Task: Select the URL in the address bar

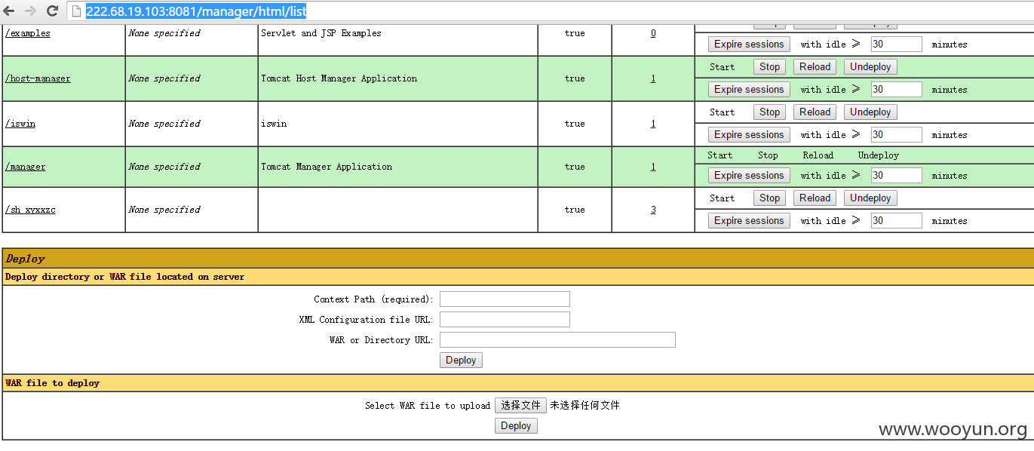Action: click(196, 11)
